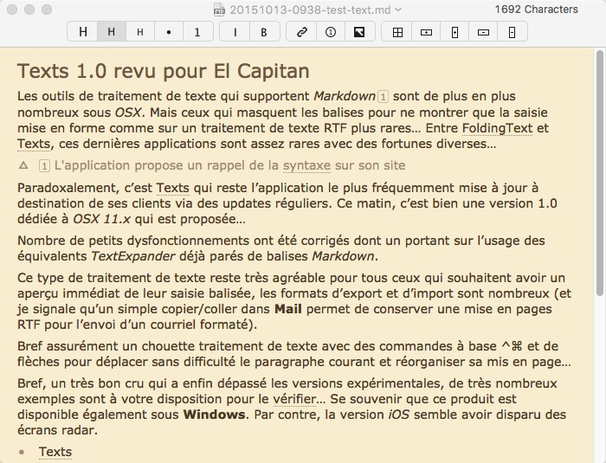The height and width of the screenshot is (463, 606).
Task: Insert a numbered list item
Action: click(197, 32)
